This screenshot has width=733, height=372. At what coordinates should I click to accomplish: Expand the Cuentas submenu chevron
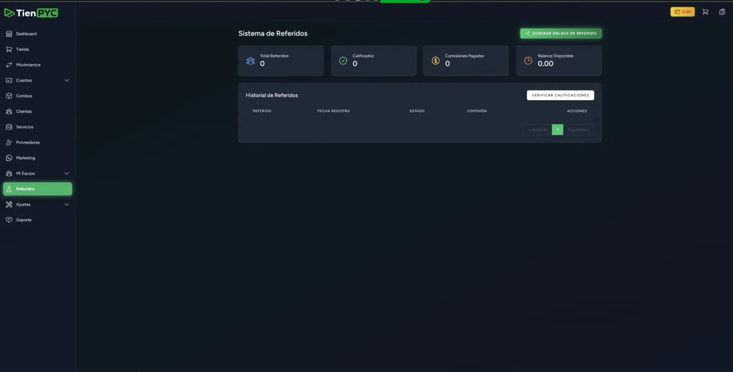point(67,81)
